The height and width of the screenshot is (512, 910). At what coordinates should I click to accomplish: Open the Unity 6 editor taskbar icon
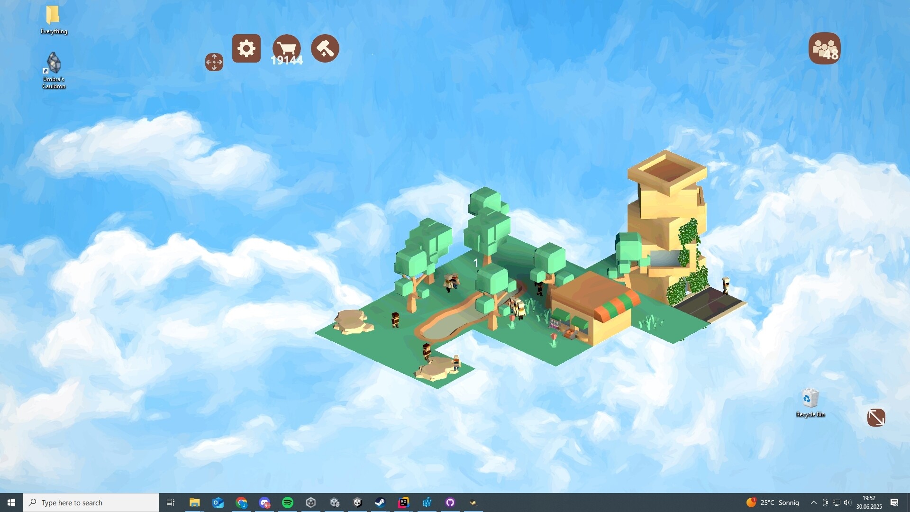tap(335, 503)
